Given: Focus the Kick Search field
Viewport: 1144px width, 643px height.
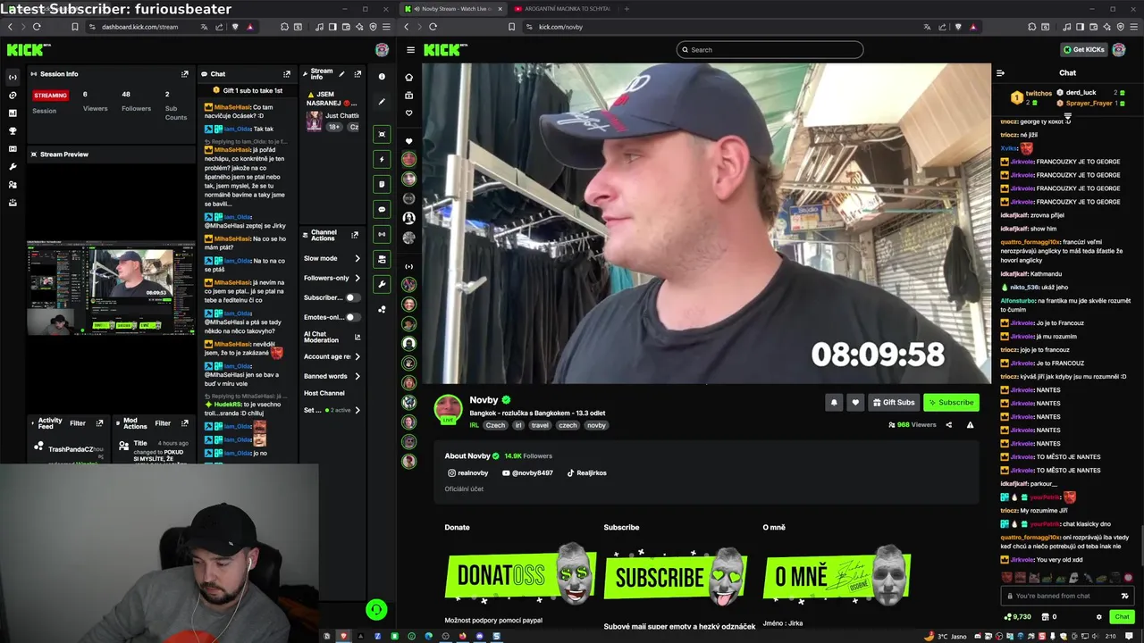Looking at the screenshot, I should click(770, 50).
